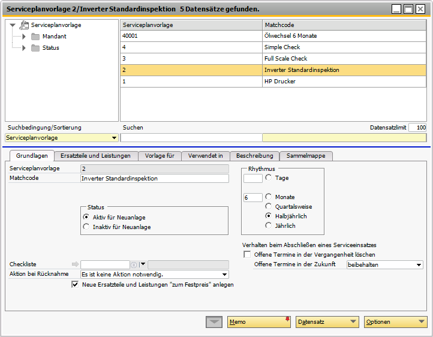The width and height of the screenshot is (433, 337).
Task: Expand the Status tree node
Action: [x=24, y=48]
